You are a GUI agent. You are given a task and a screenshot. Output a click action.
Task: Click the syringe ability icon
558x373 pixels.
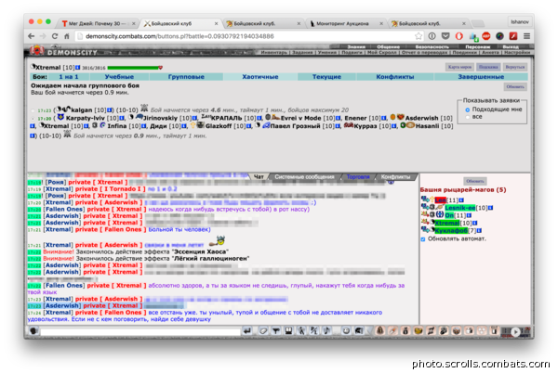pos(392,330)
